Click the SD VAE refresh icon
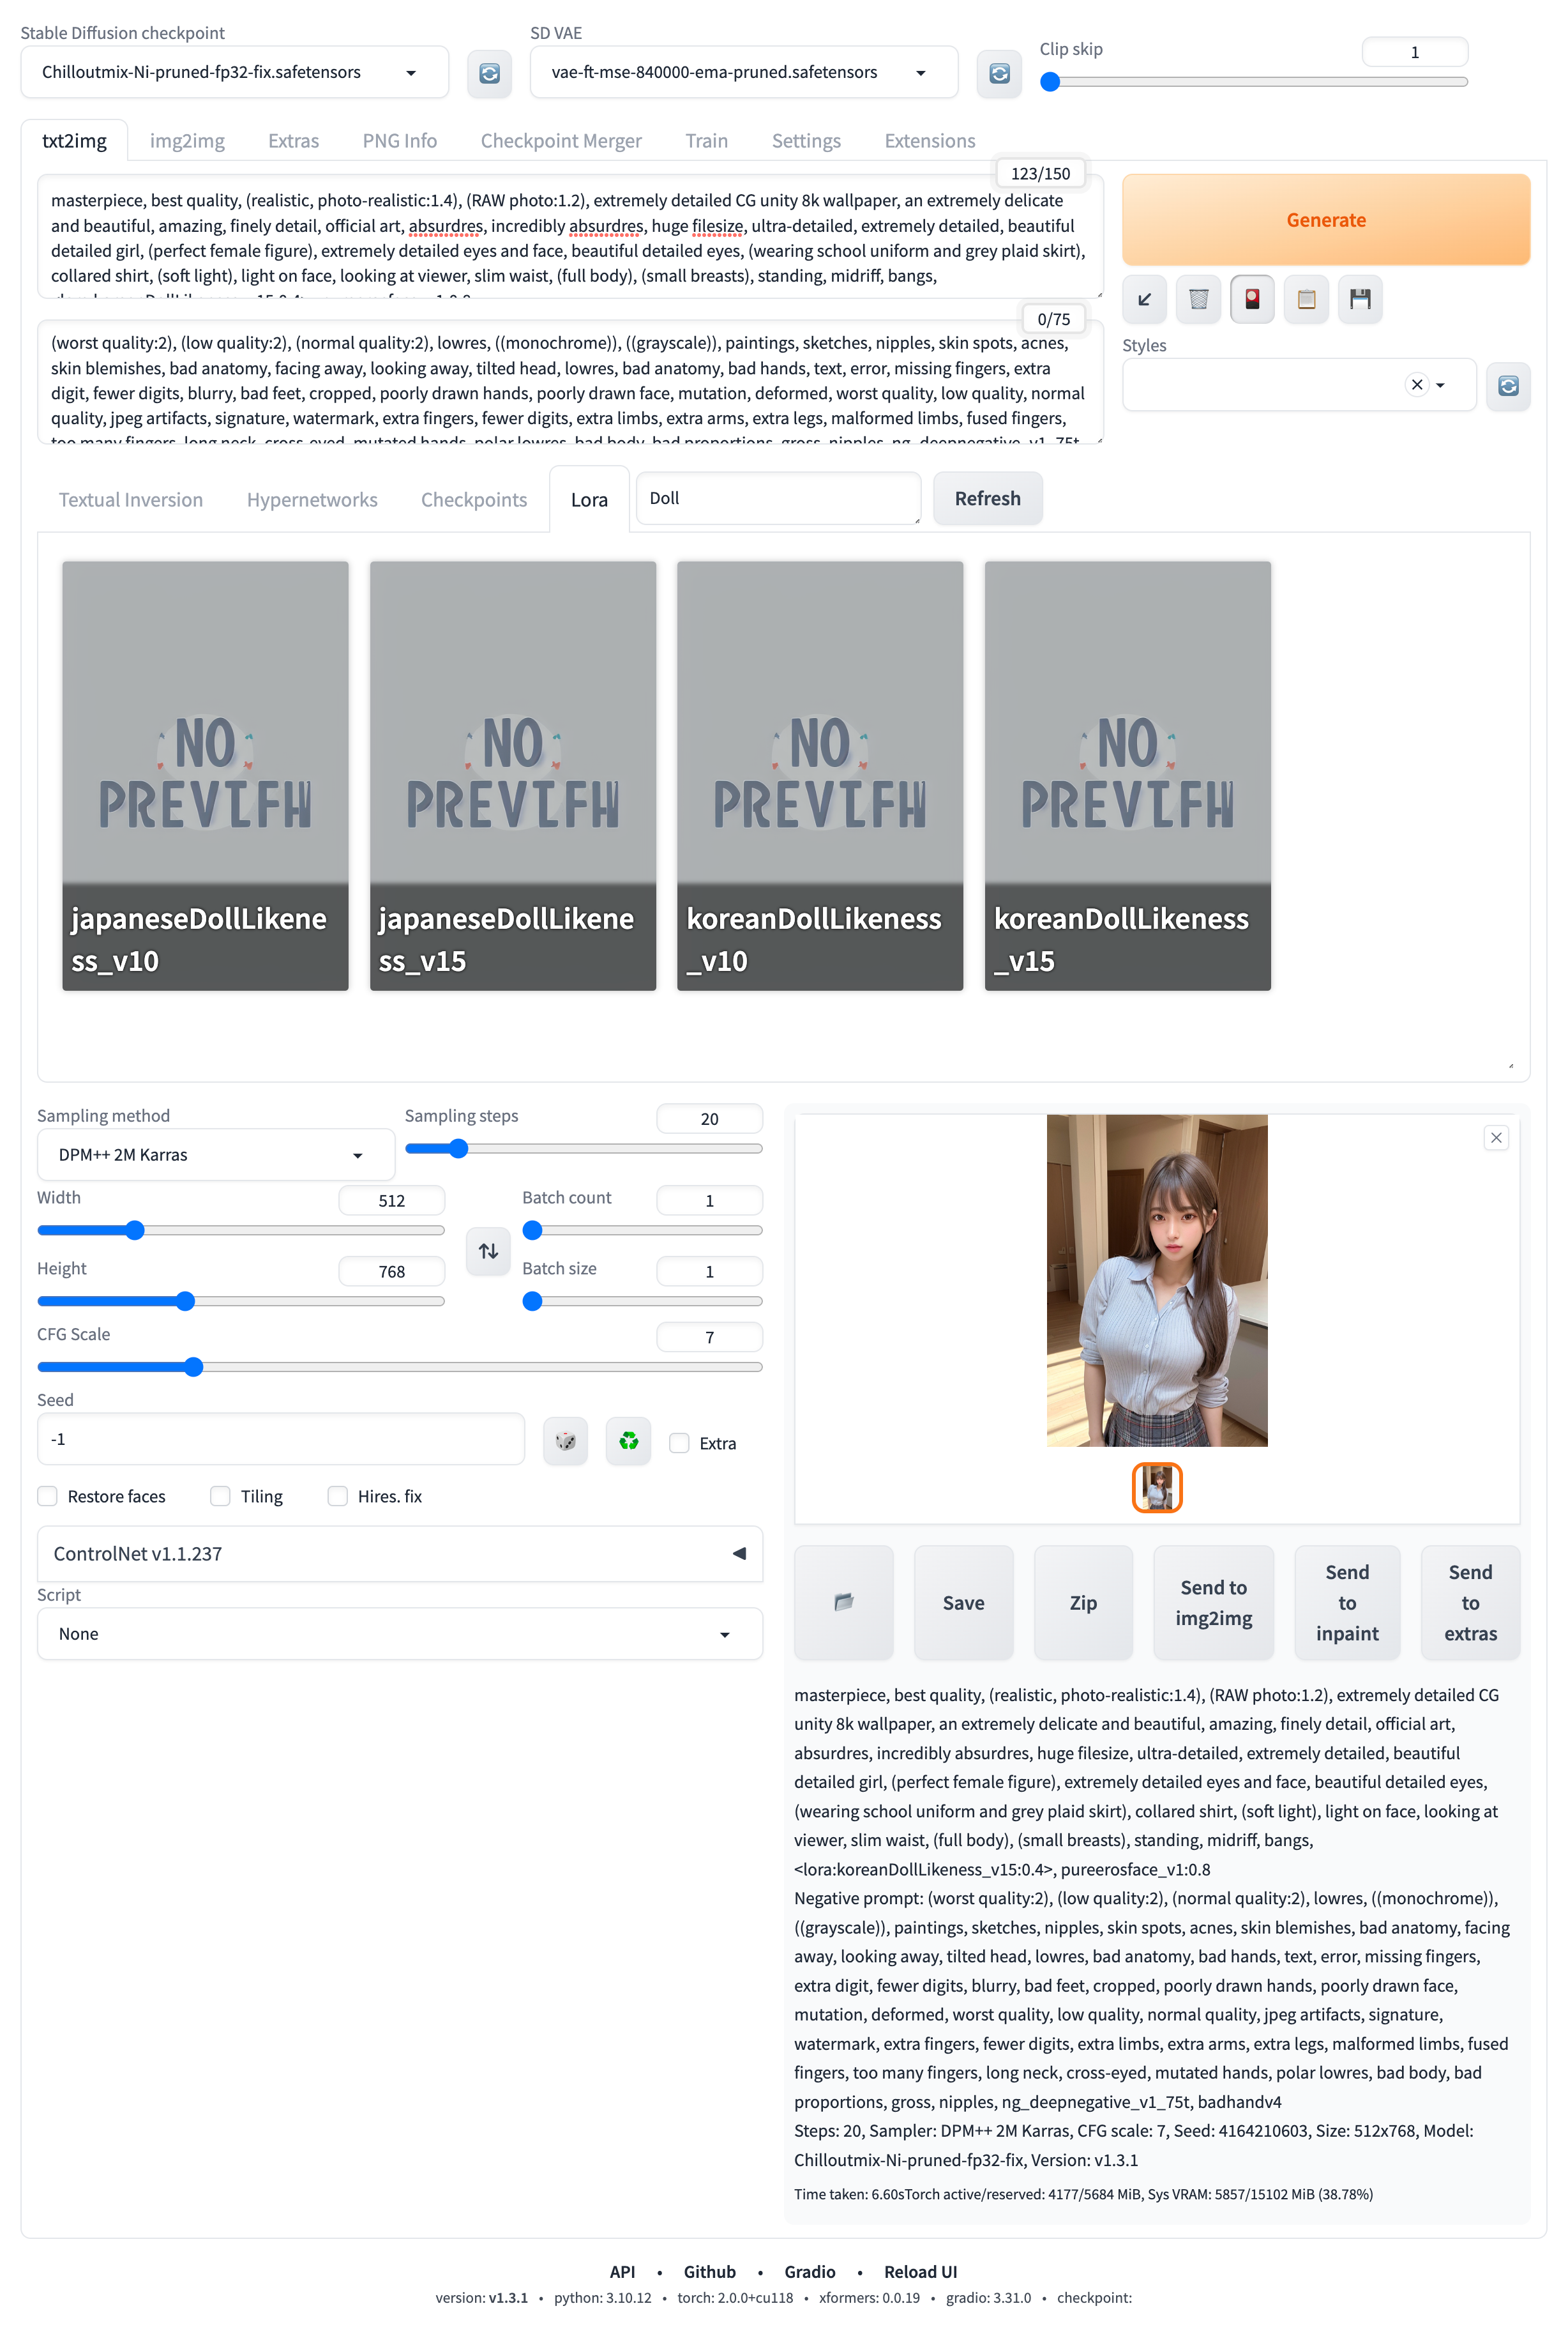This screenshot has width=1568, height=2329. coord(998,73)
